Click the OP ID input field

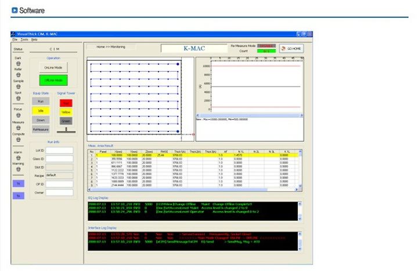pyautogui.click(x=59, y=184)
